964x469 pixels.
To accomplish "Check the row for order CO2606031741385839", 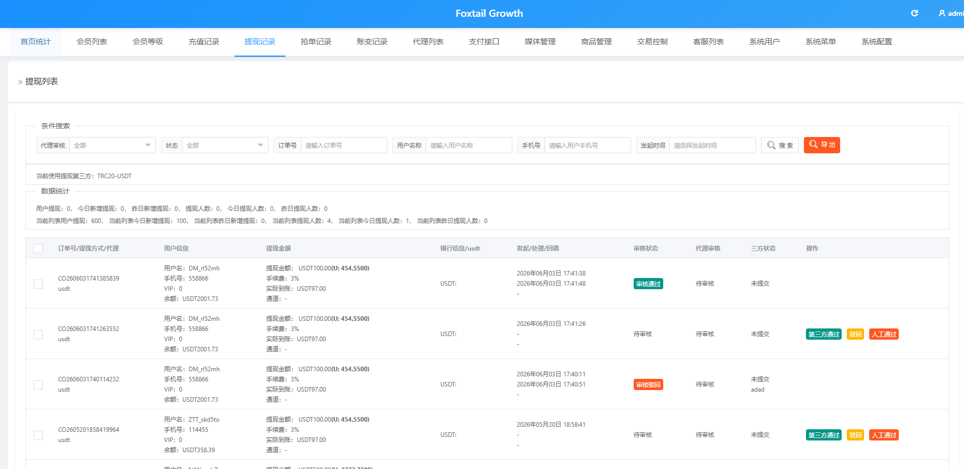I will coord(38,284).
